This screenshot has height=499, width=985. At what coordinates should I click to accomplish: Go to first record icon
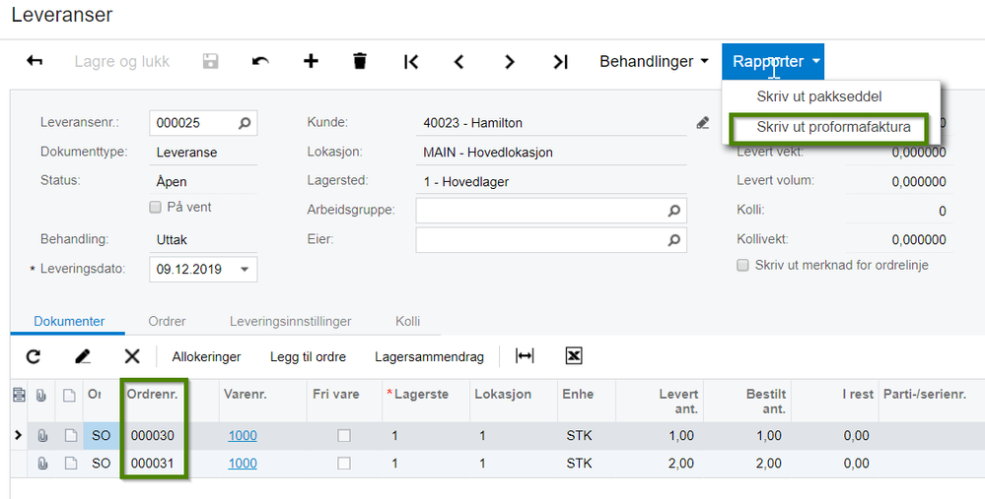[x=411, y=61]
